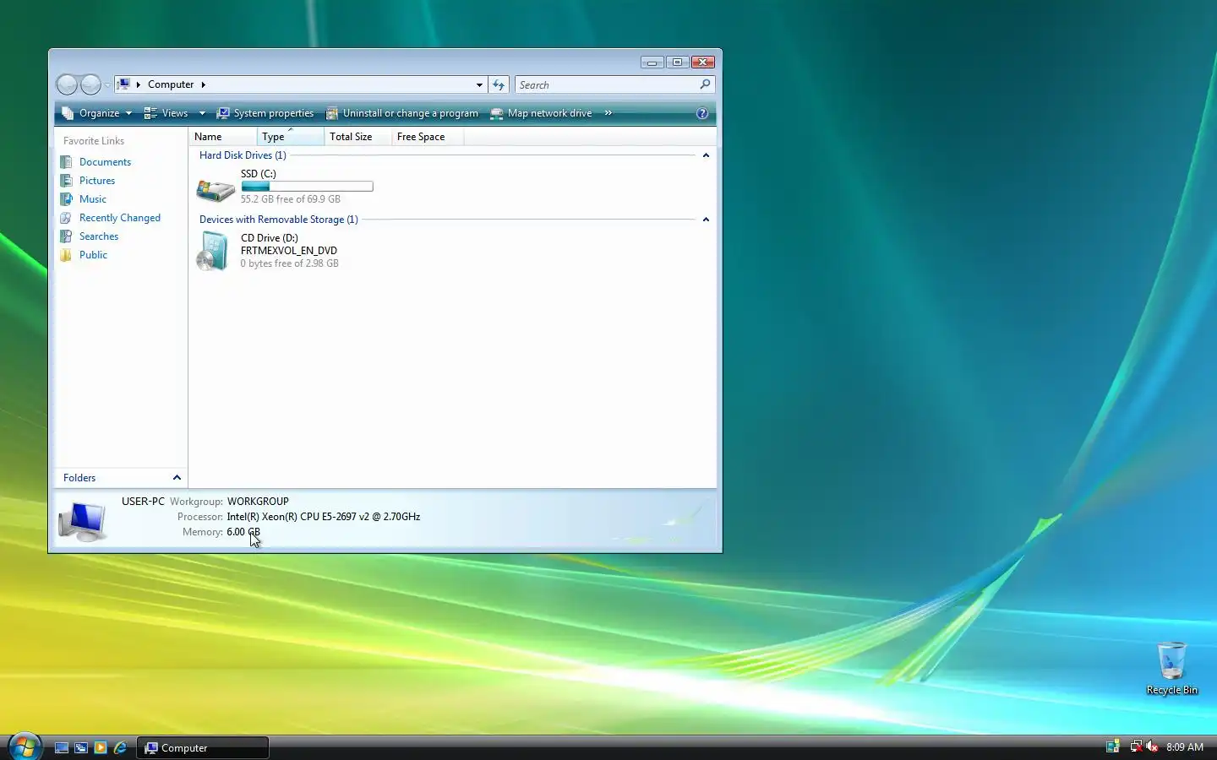This screenshot has width=1217, height=760.
Task: Click the Computer taskbar button
Action: click(x=203, y=747)
